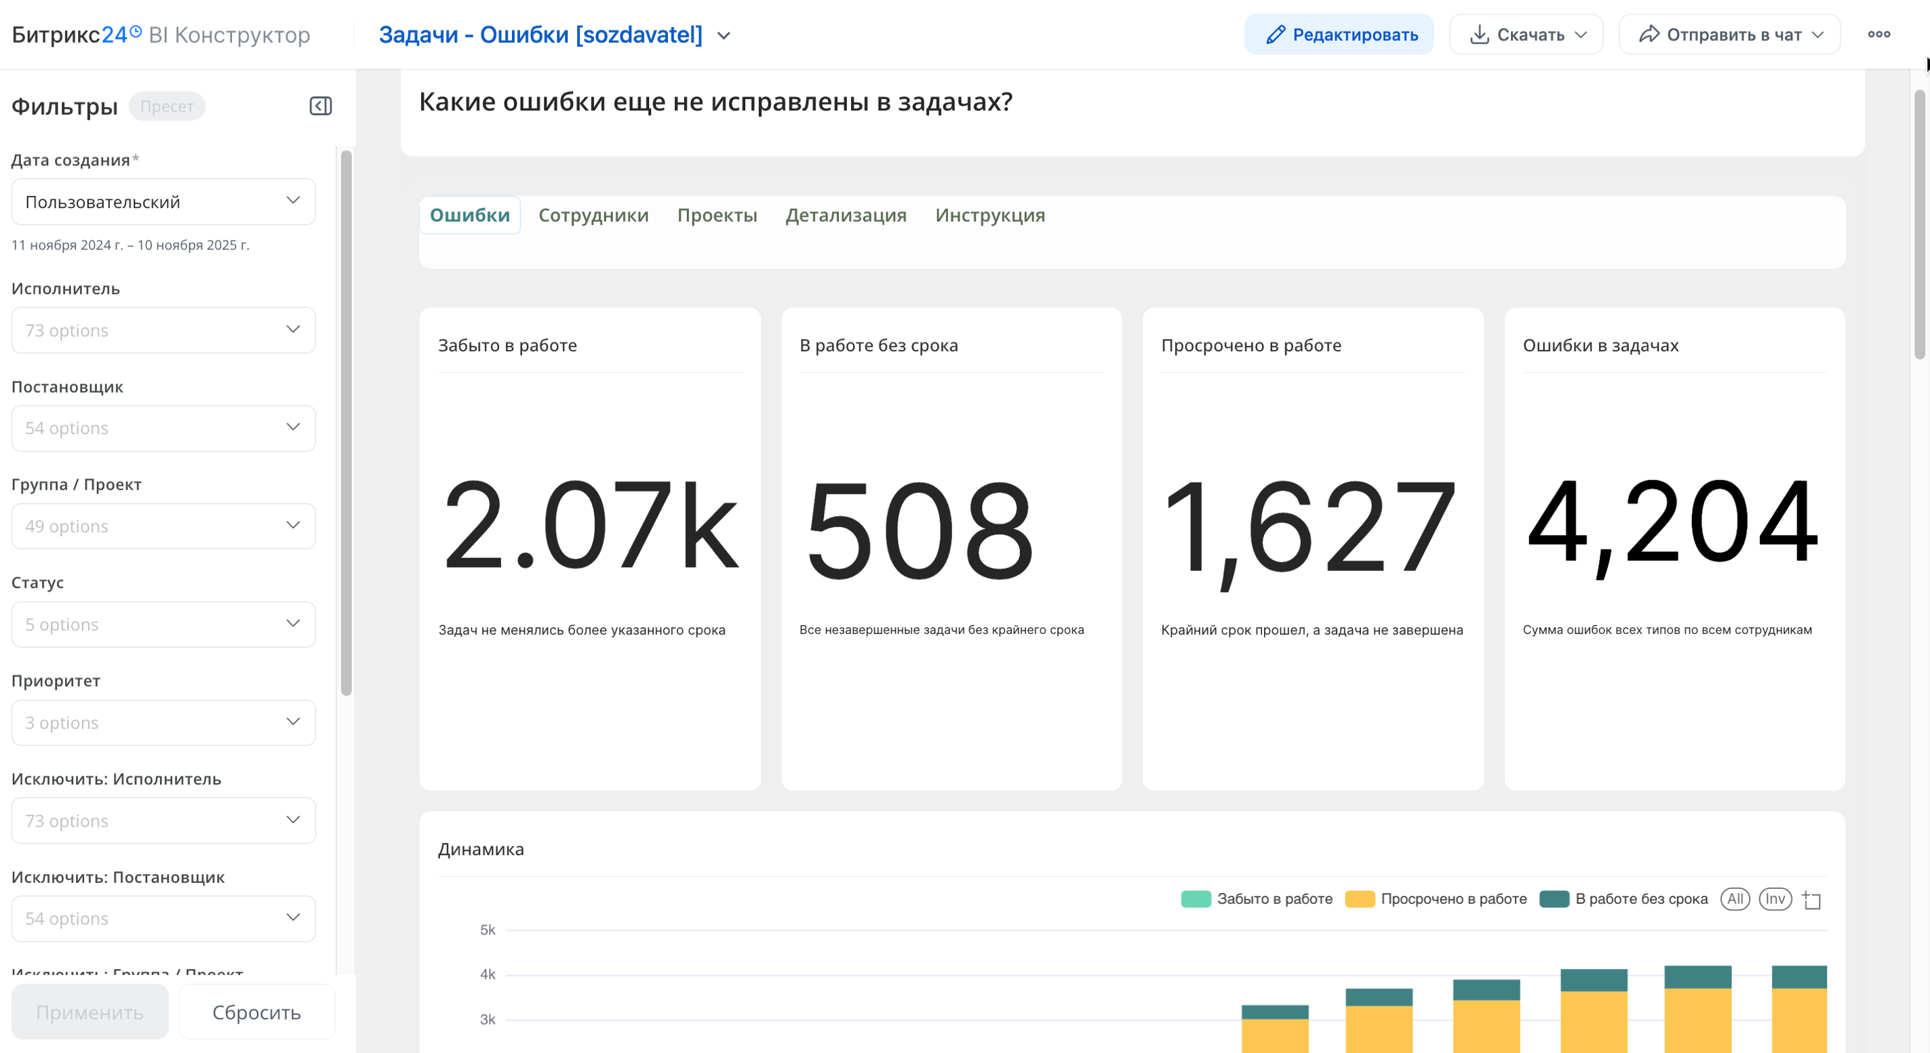
Task: Click the pencil icon in Редактировать button
Action: (1275, 35)
